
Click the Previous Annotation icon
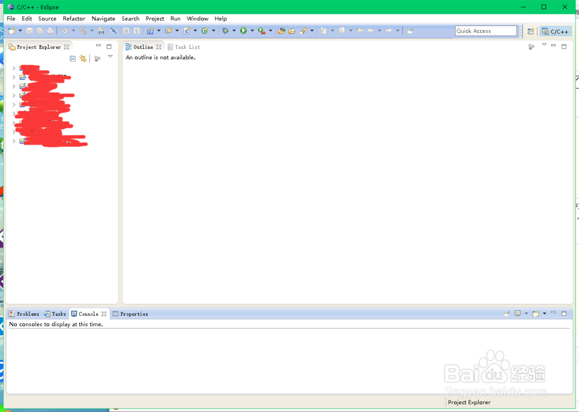[x=342, y=31]
